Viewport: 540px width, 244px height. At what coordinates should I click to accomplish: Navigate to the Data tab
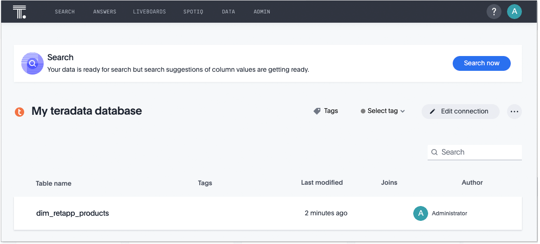[x=228, y=12]
